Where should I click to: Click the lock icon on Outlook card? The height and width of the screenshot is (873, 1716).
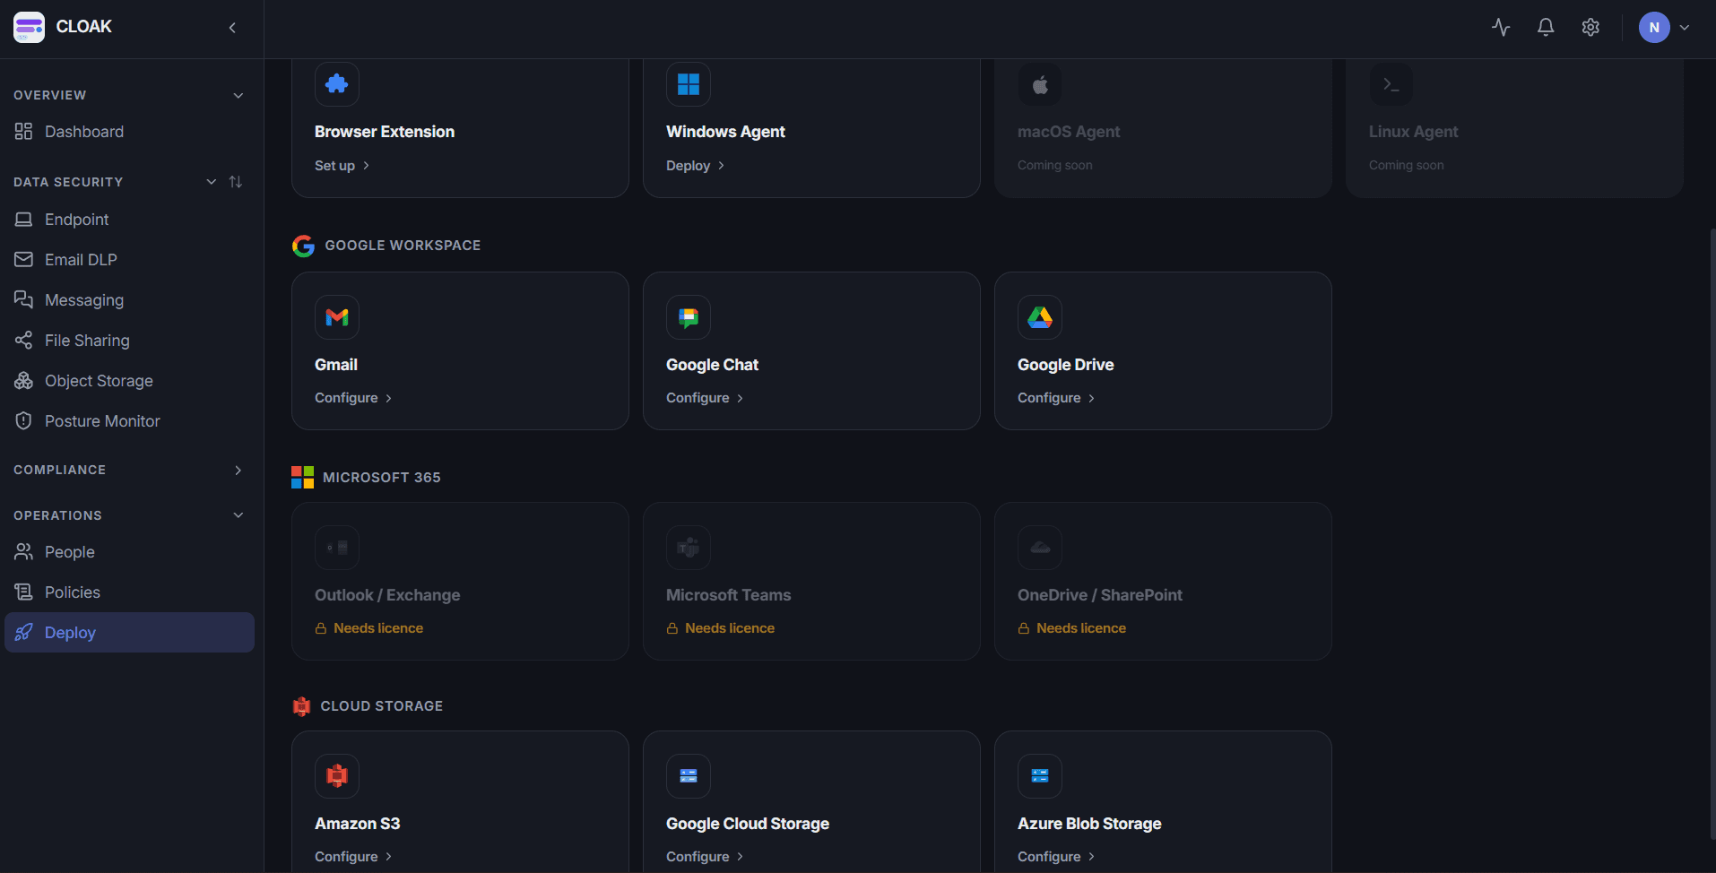click(x=321, y=628)
